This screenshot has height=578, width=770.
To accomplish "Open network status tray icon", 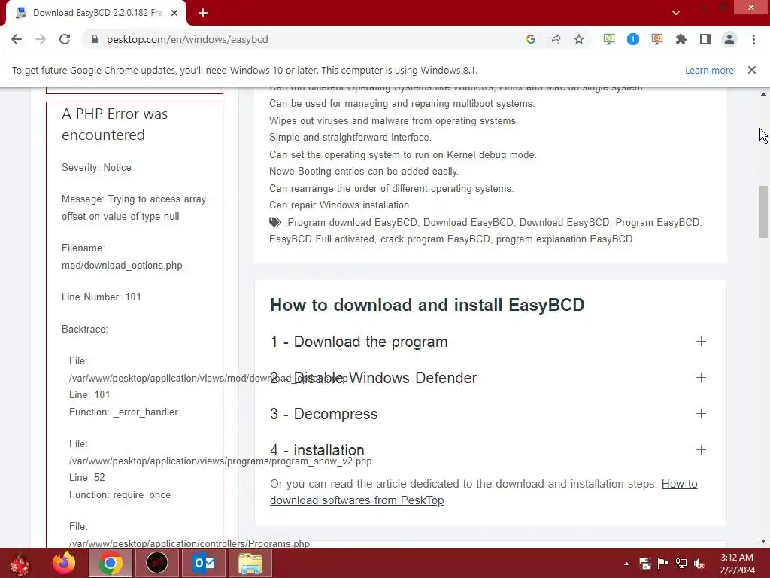I will click(681, 564).
